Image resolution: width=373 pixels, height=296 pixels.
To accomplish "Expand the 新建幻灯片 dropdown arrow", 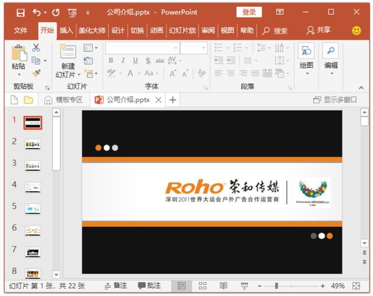I will click(79, 75).
